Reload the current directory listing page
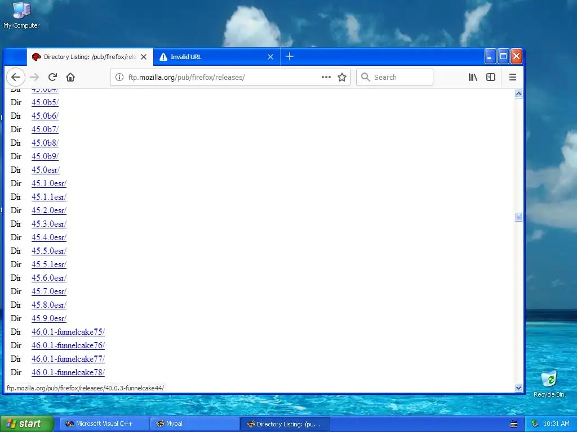Screen dimensions: 577x432 click(x=52, y=77)
